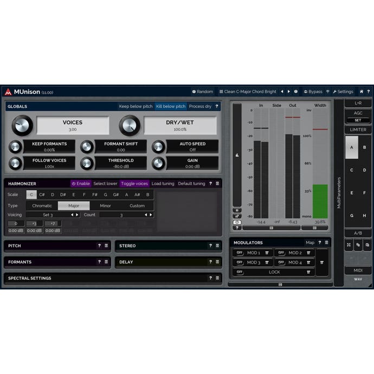The image size is (374, 374).
Task: Click the LIMITER button
Action: pyautogui.click(x=358, y=130)
